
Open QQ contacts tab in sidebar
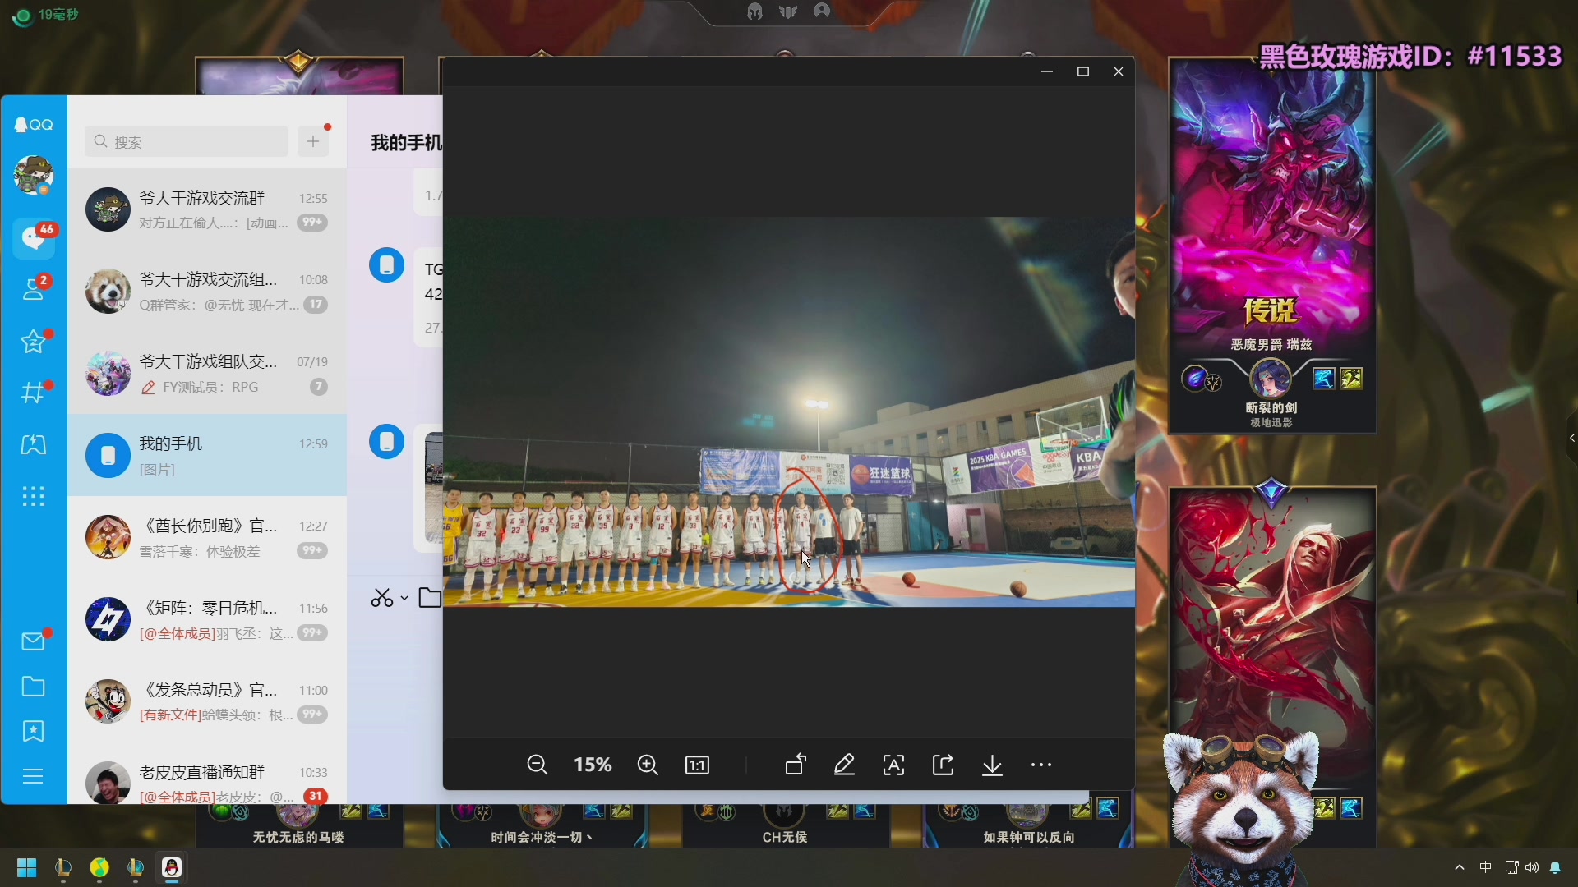coord(34,288)
